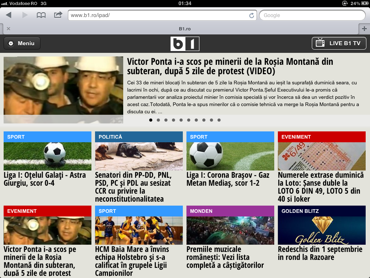Read Liga I: Oțelul Galați - Astra Giurgiu article

tap(45, 179)
